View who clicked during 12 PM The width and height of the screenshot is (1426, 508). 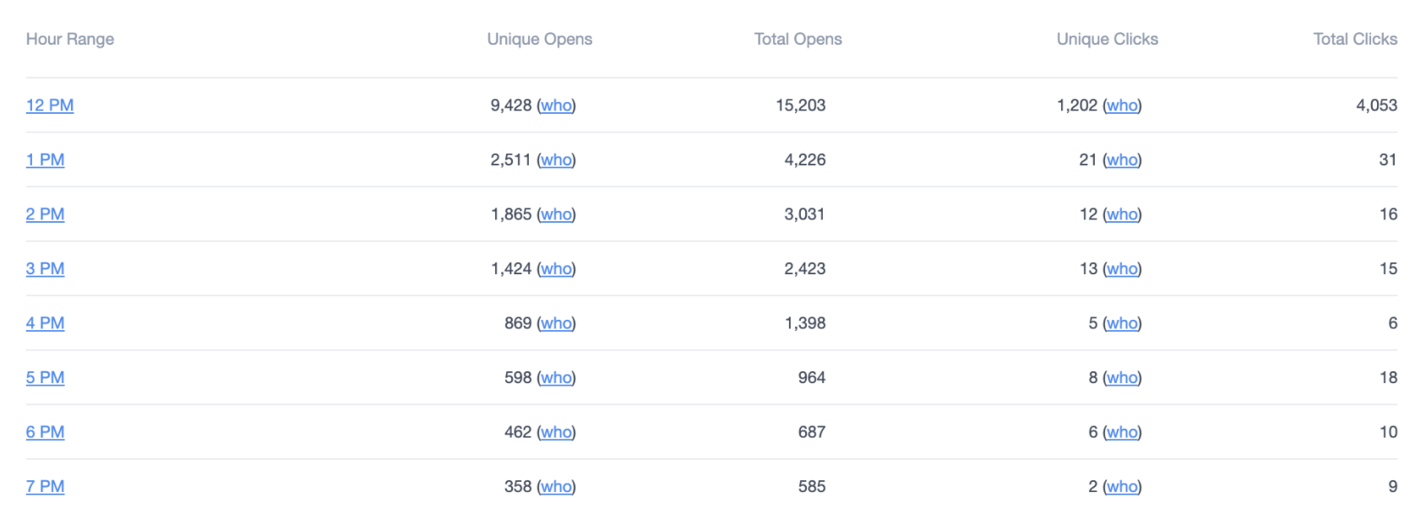tap(1121, 106)
